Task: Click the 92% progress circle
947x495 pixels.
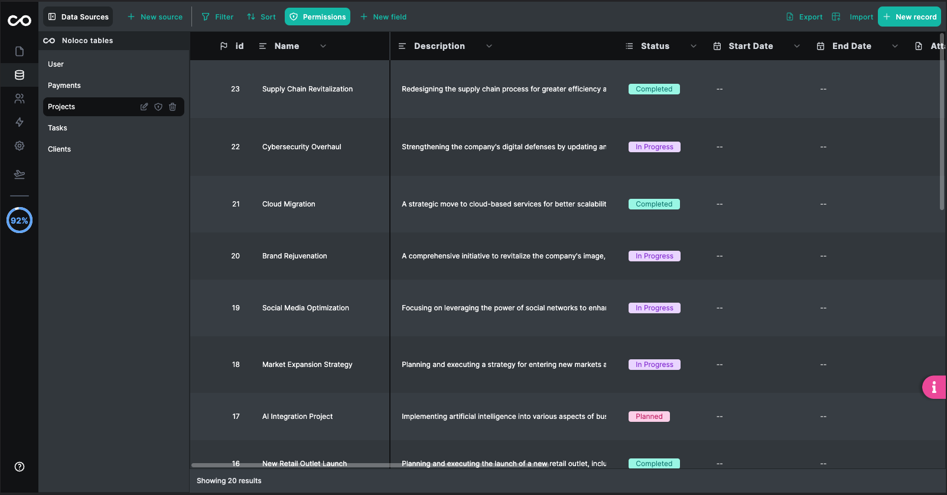Action: [x=19, y=220]
